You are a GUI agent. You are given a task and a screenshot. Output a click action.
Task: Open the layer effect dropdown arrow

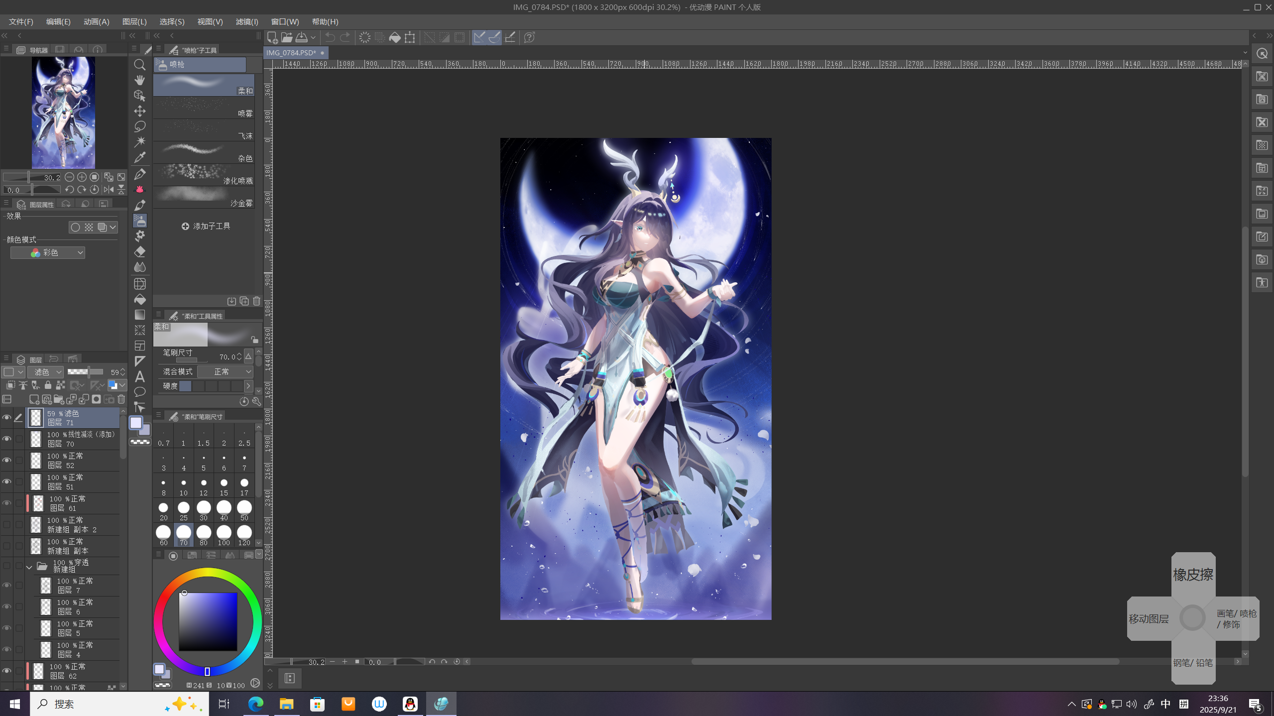(x=113, y=227)
